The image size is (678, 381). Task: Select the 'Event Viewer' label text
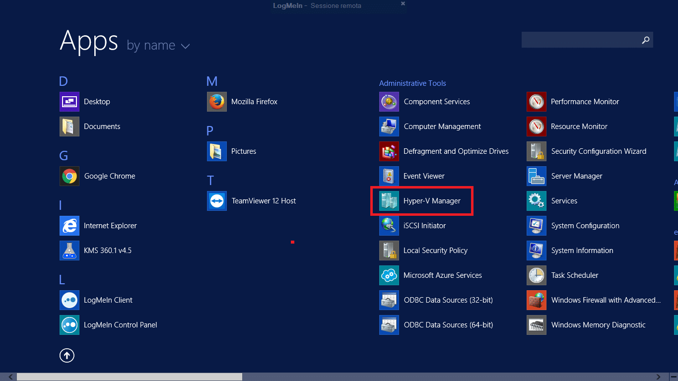coord(424,176)
